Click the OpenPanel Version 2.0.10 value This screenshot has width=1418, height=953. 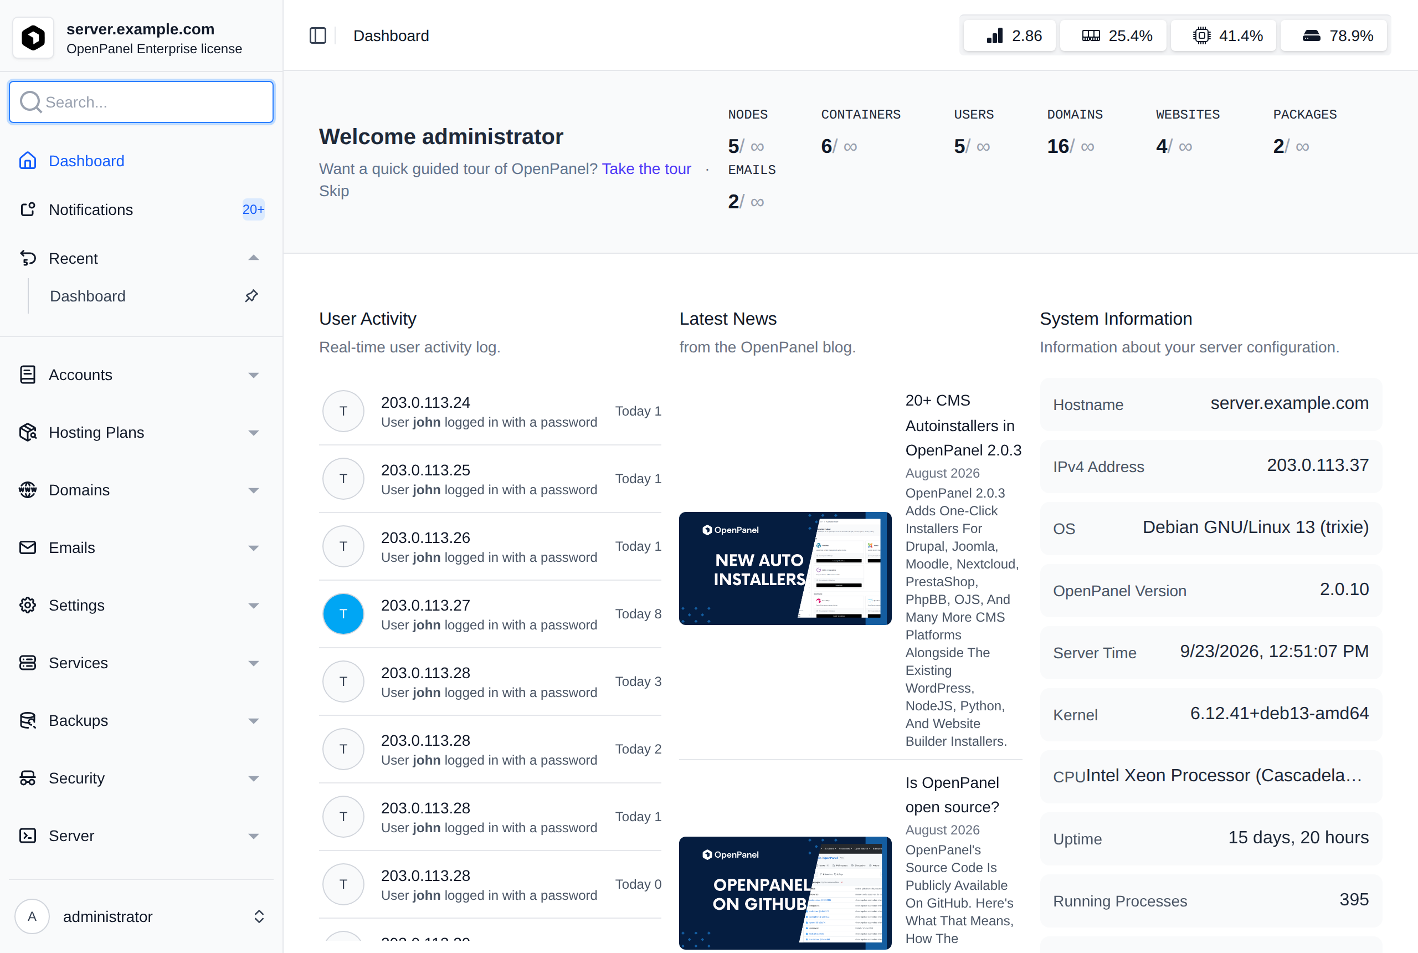click(x=1344, y=589)
